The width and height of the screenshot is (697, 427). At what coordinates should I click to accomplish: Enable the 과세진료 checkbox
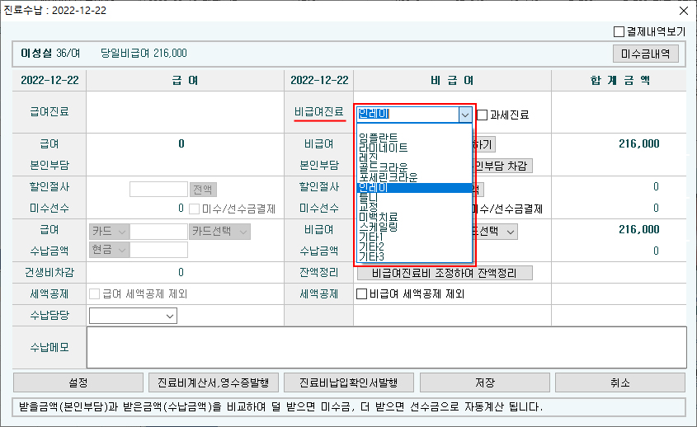pos(483,115)
